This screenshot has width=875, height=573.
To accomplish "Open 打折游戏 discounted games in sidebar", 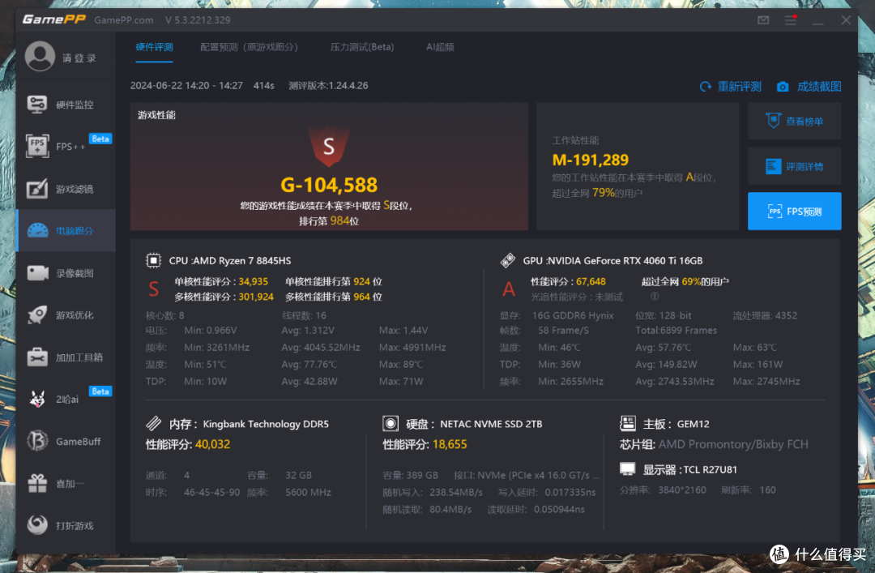I will click(66, 525).
